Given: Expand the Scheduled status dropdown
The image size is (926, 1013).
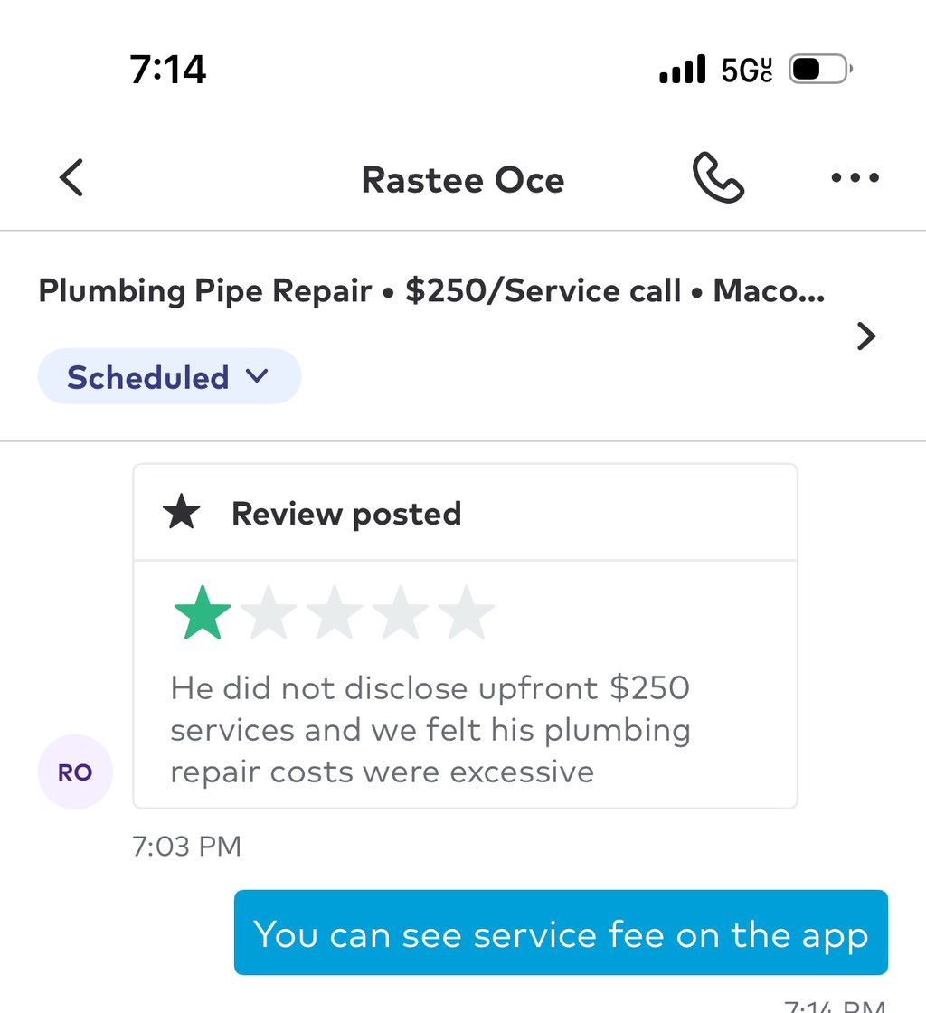Looking at the screenshot, I should (169, 376).
